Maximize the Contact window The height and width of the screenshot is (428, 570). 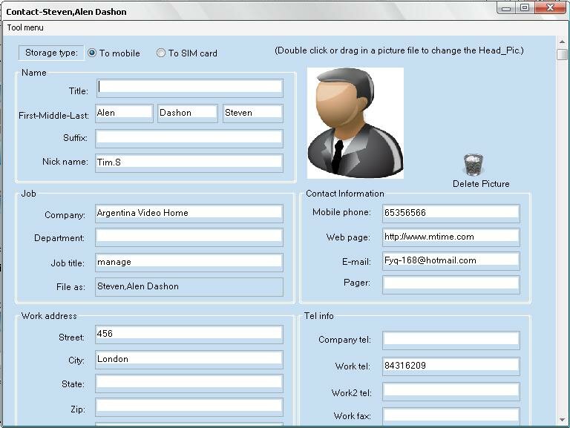point(525,8)
